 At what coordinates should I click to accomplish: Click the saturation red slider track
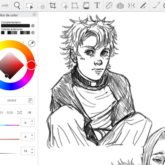(x=10, y=139)
